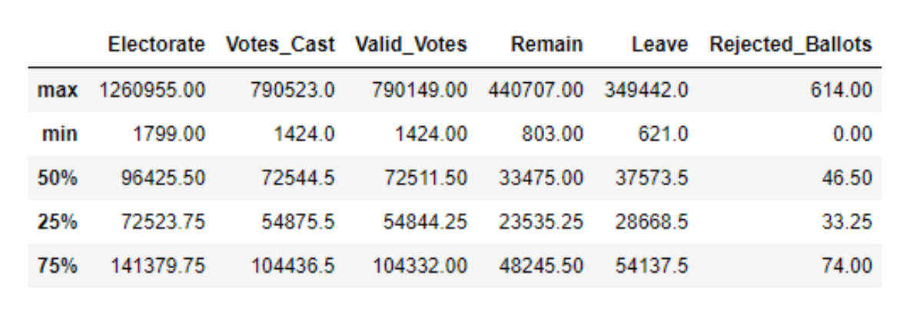Click the Leave column header
This screenshot has height=312, width=913.
tap(659, 45)
